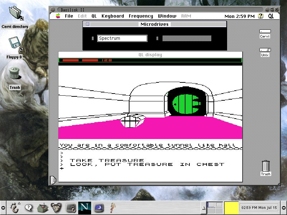Screen dimensions: 287x215
Task: Open the QL application menu icon at the right of the menu bar
Action: pyautogui.click(x=271, y=16)
